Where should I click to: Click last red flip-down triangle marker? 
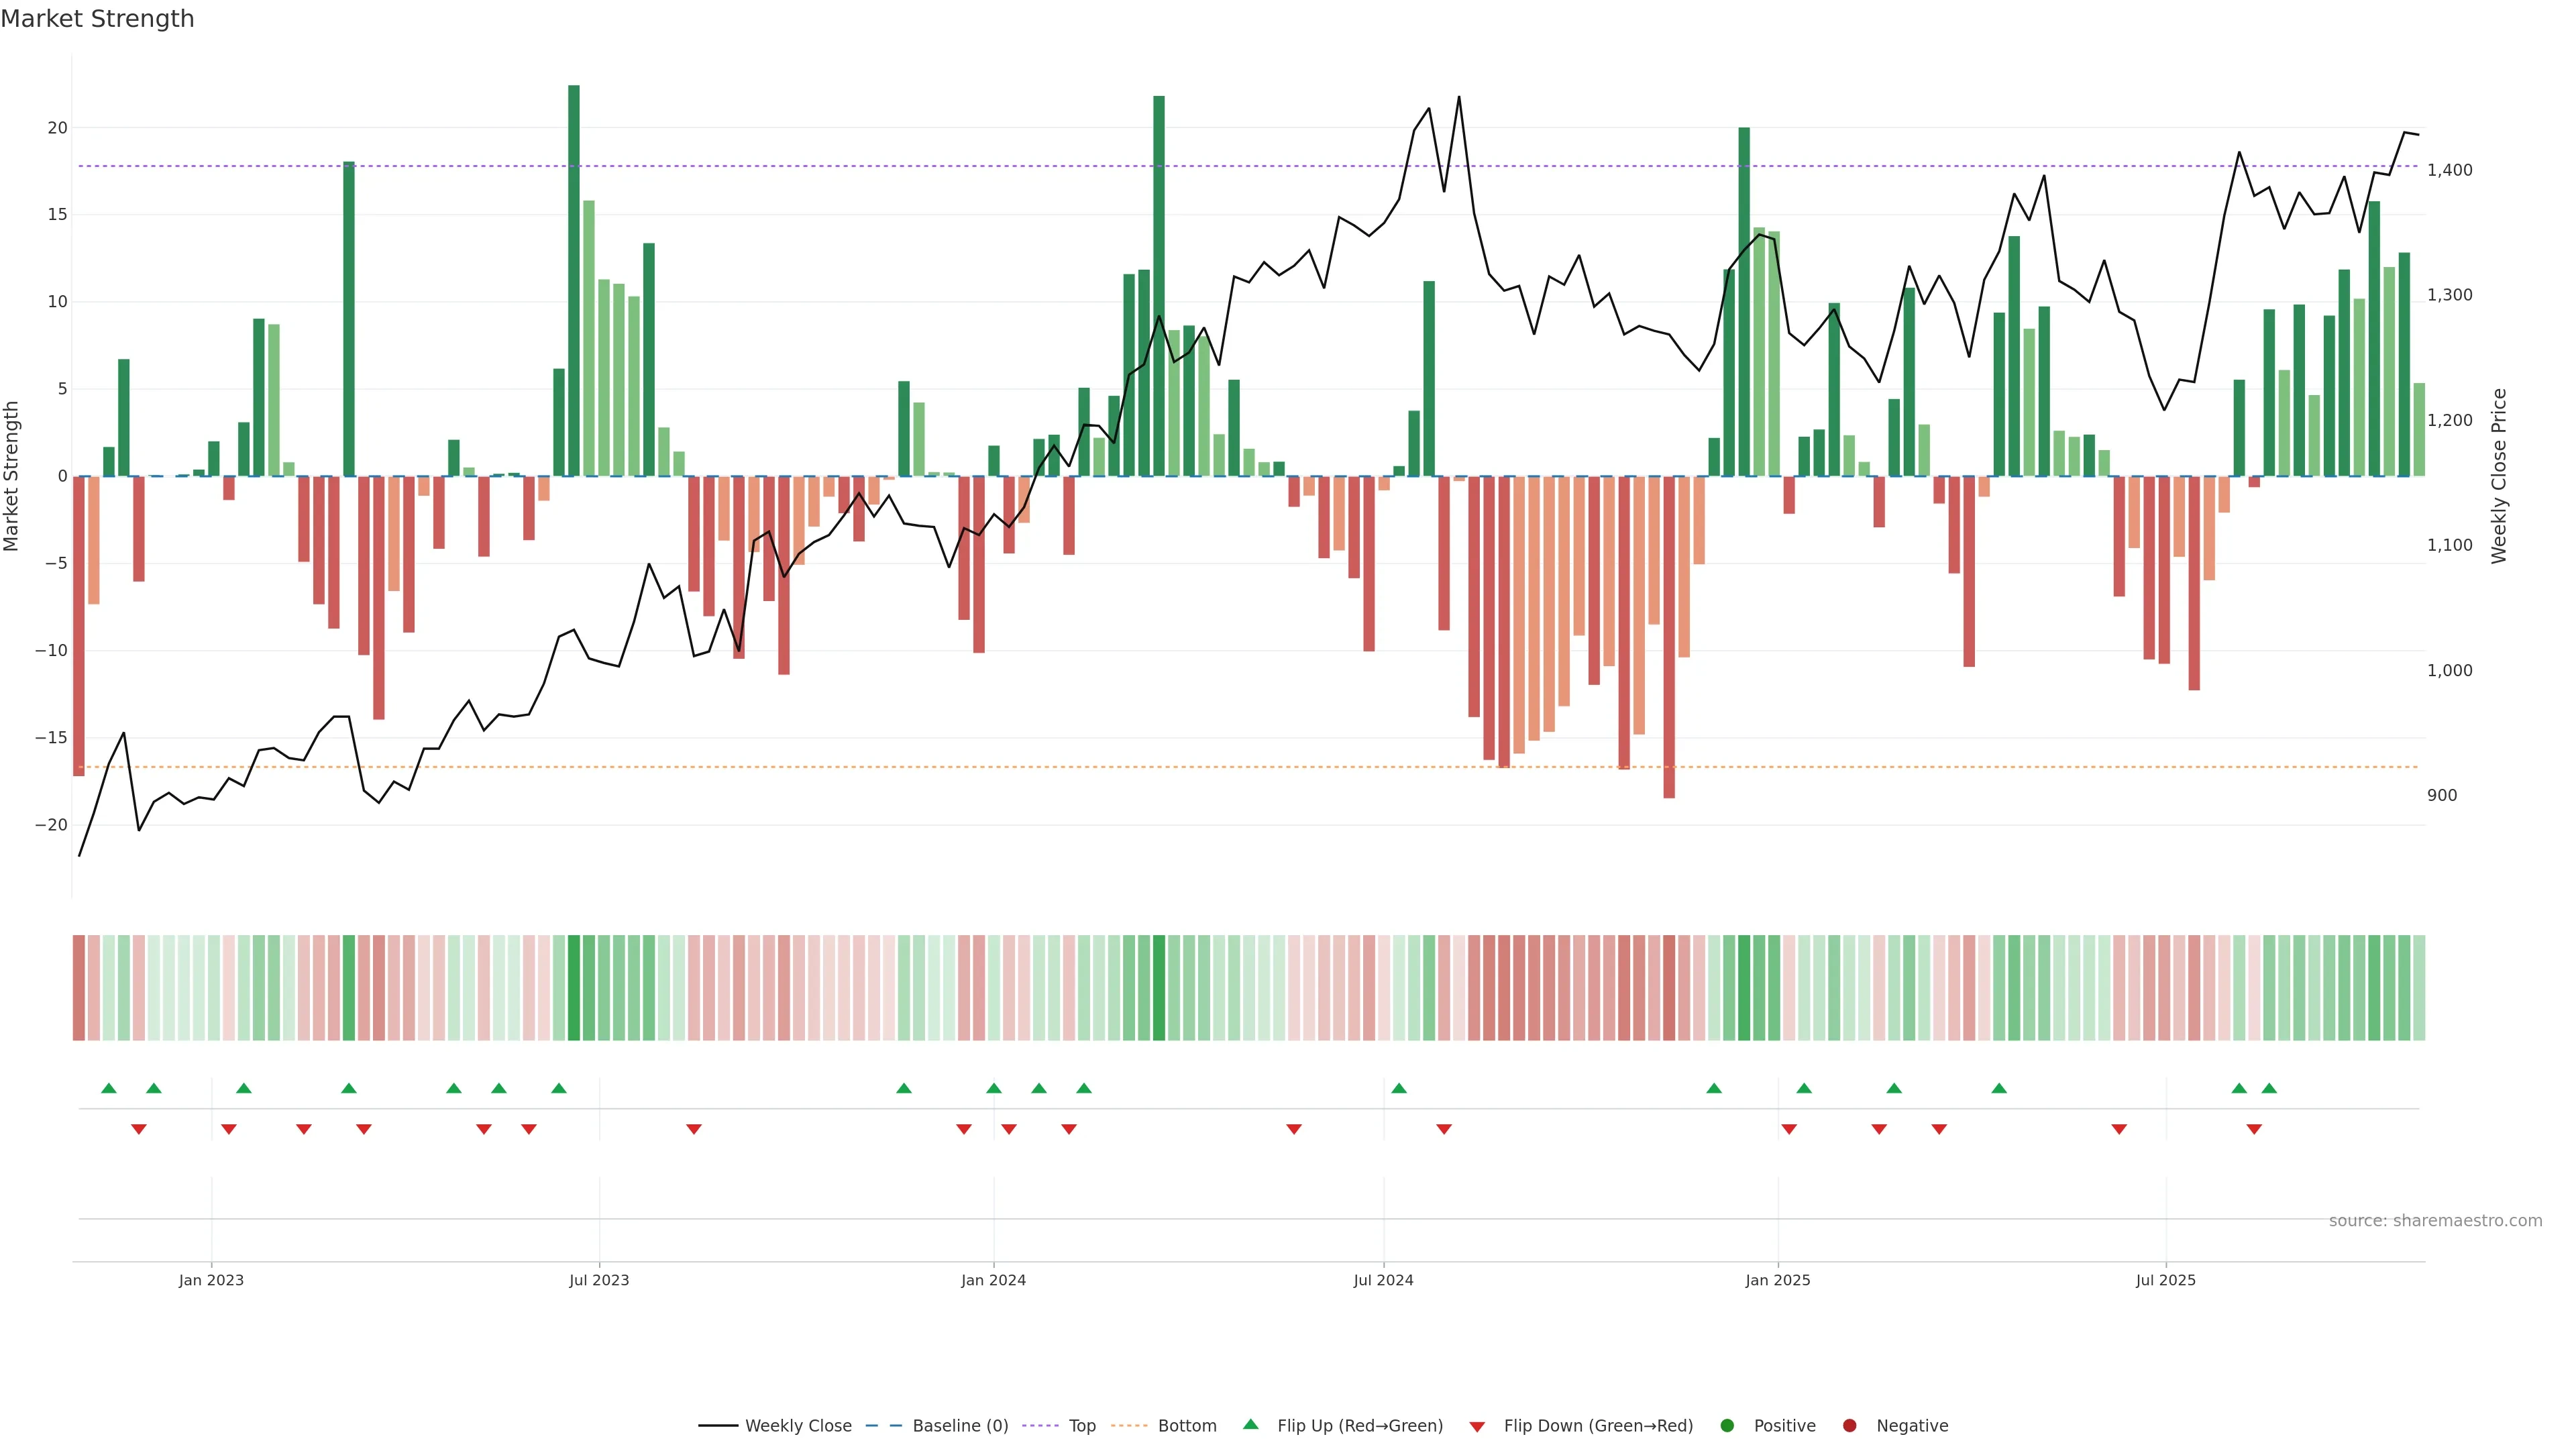[x=2254, y=1129]
